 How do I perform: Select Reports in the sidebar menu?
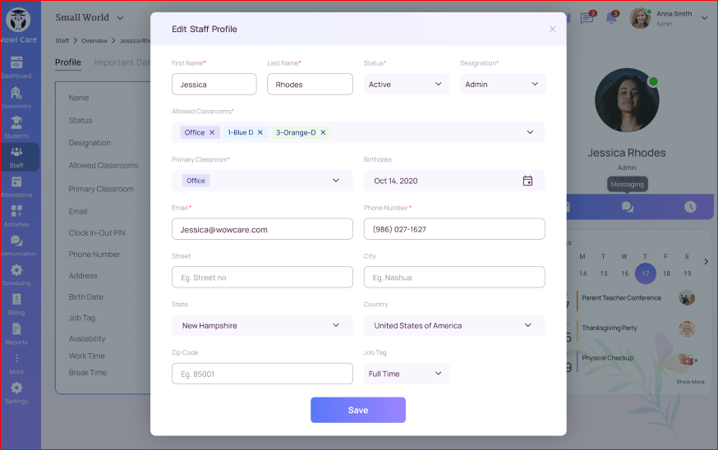pyautogui.click(x=16, y=333)
